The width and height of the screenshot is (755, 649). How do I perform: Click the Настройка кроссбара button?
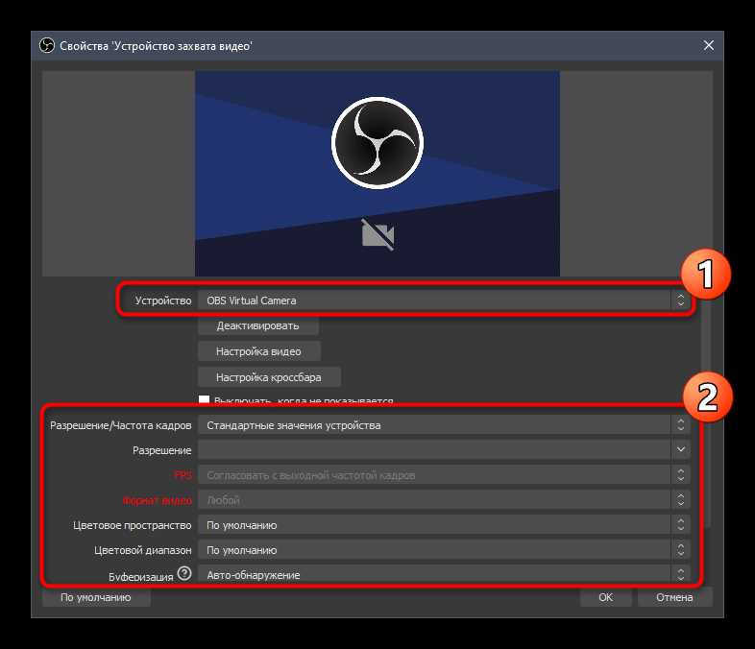(x=269, y=377)
